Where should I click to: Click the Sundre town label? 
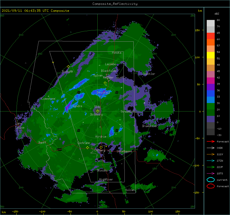click(x=77, y=106)
